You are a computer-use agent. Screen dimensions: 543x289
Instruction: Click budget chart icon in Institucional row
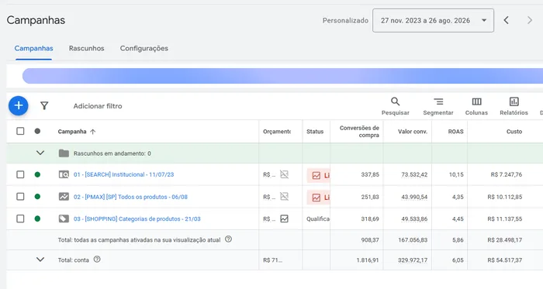[x=285, y=174]
